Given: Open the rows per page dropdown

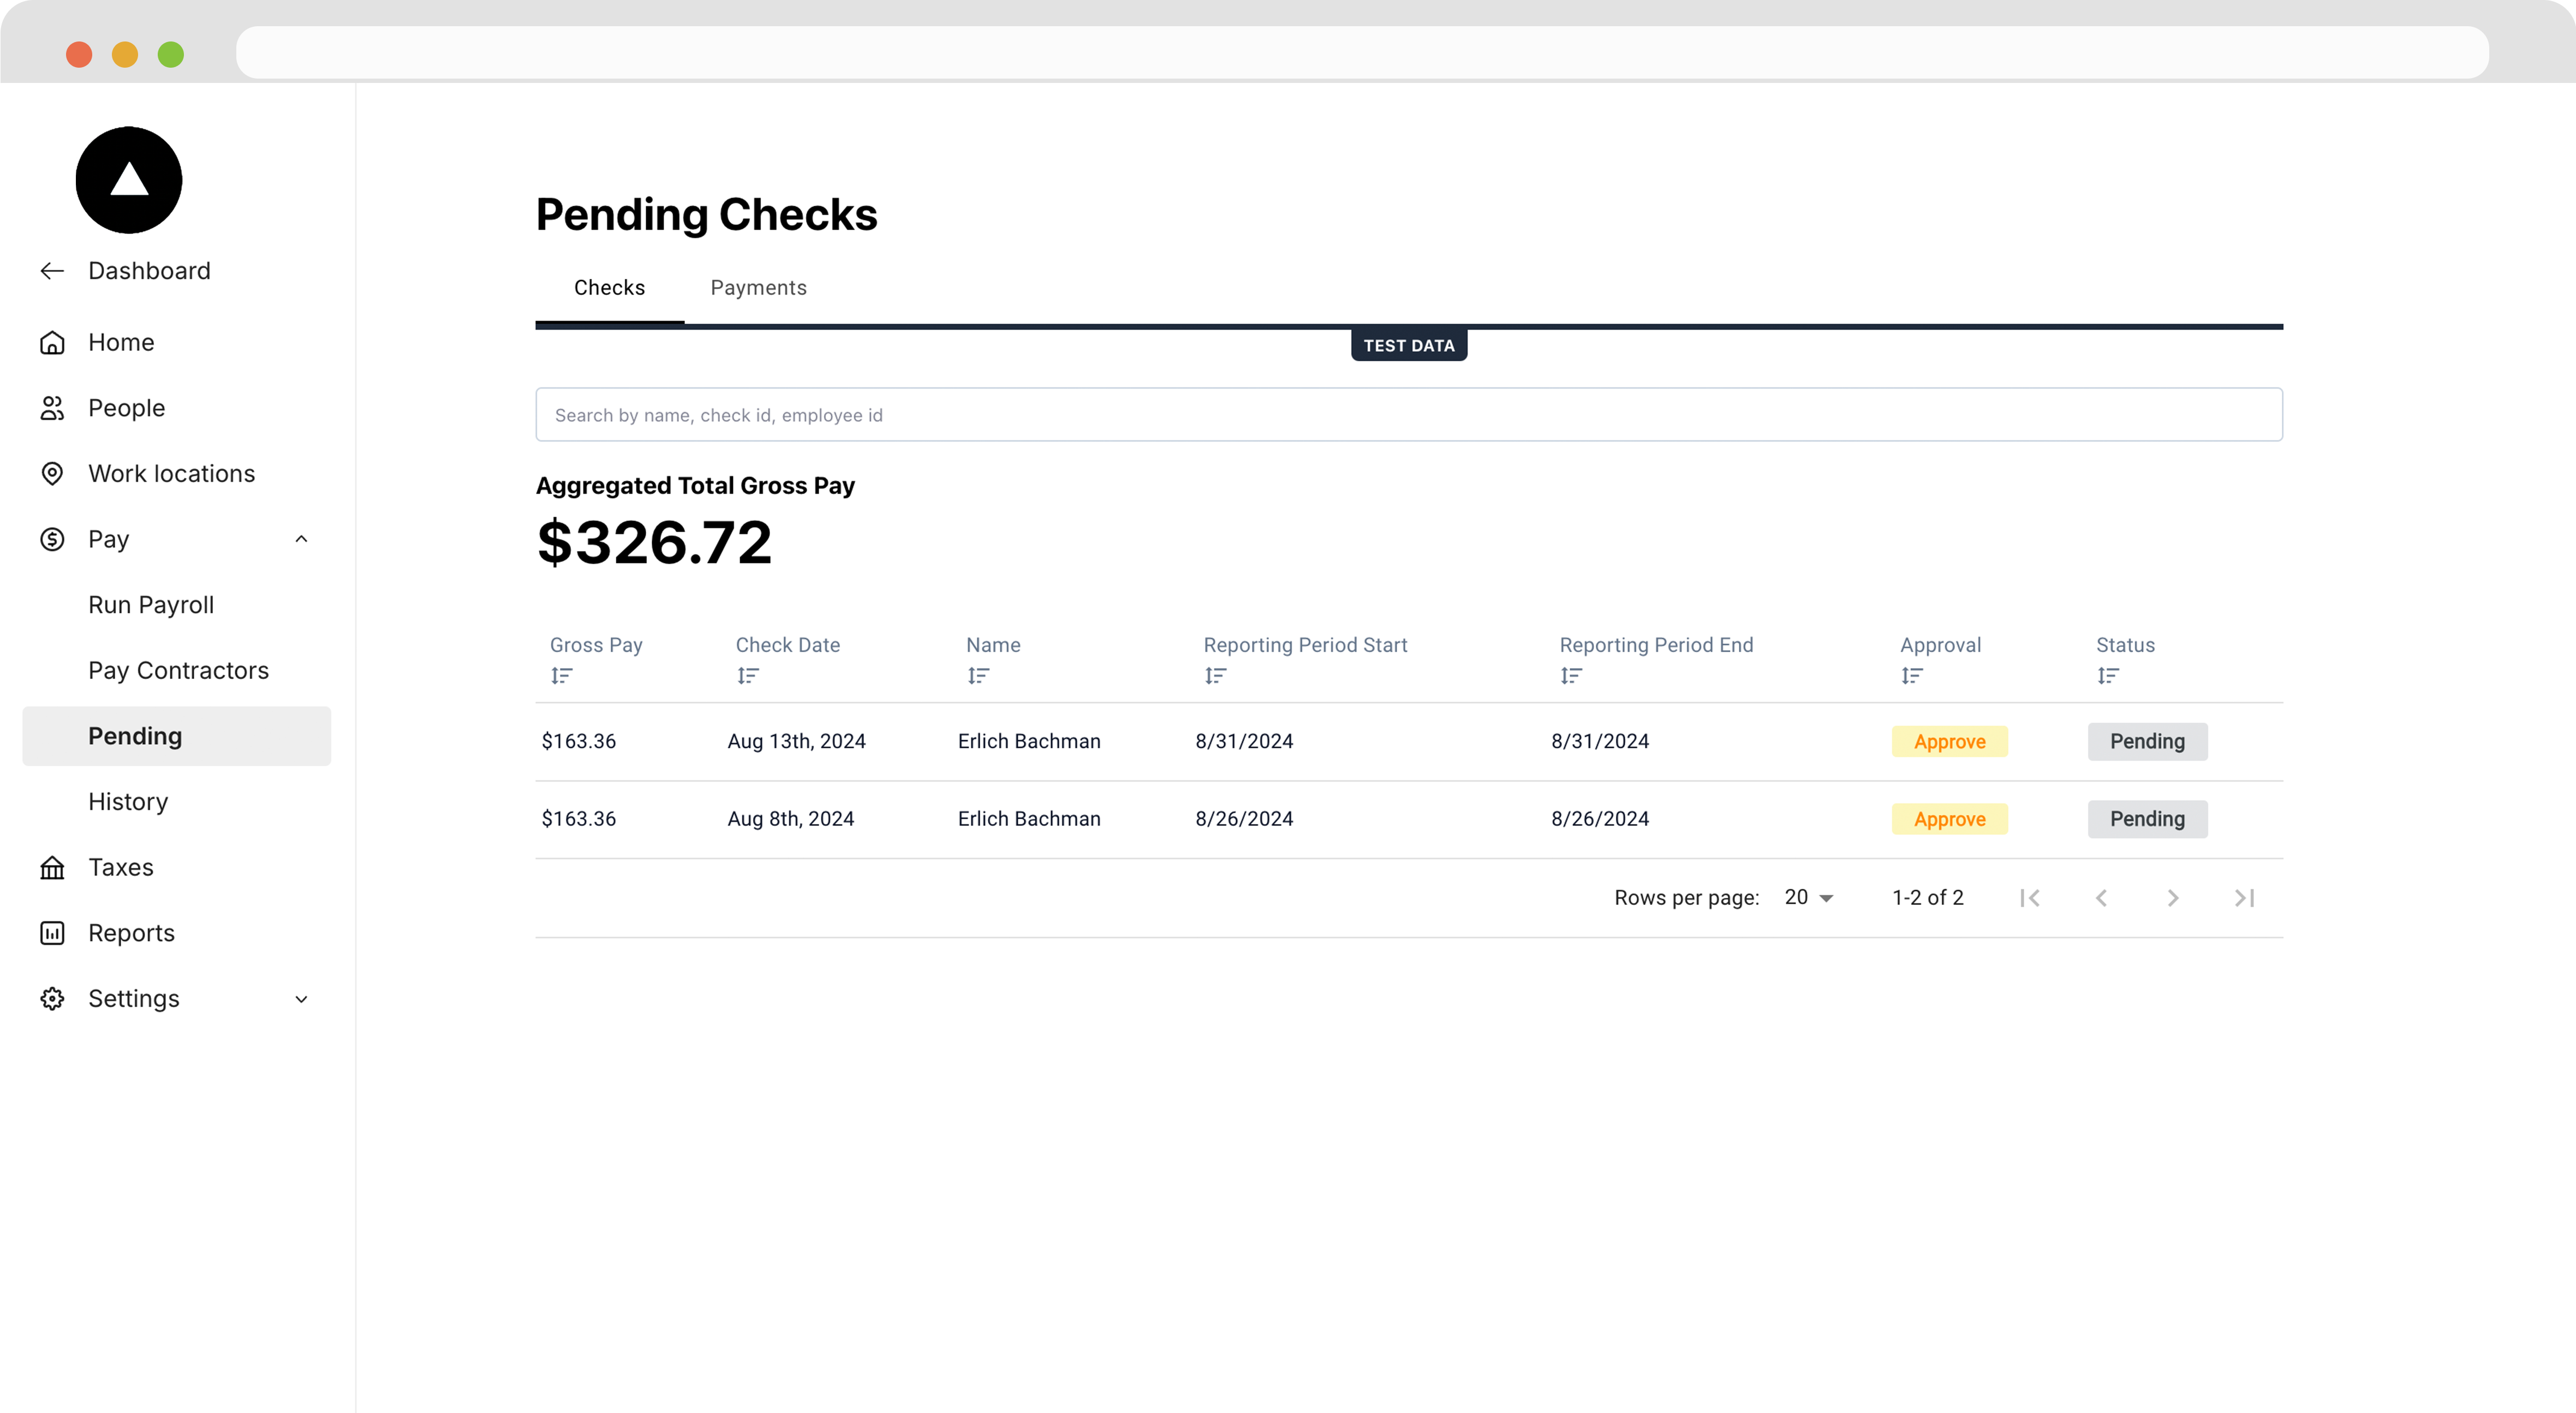Looking at the screenshot, I should tap(1809, 898).
